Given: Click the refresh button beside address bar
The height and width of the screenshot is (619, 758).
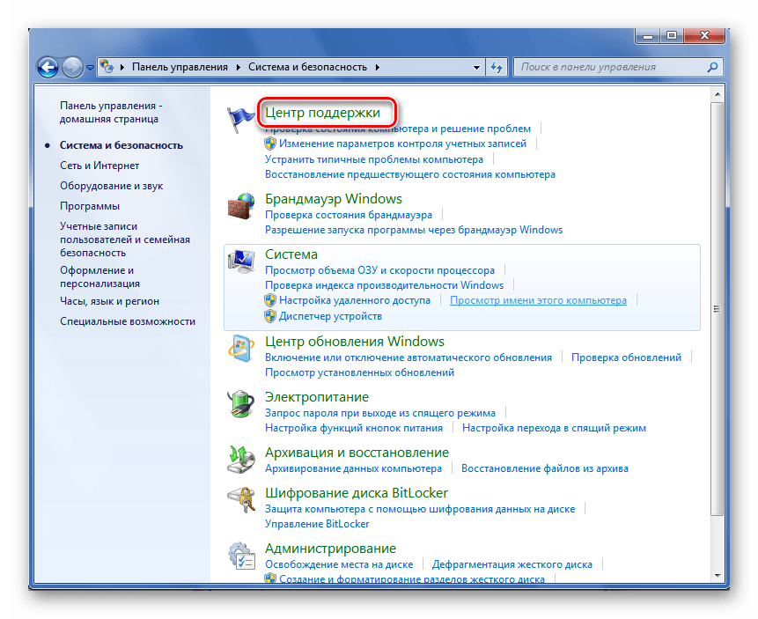Looking at the screenshot, I should (497, 67).
